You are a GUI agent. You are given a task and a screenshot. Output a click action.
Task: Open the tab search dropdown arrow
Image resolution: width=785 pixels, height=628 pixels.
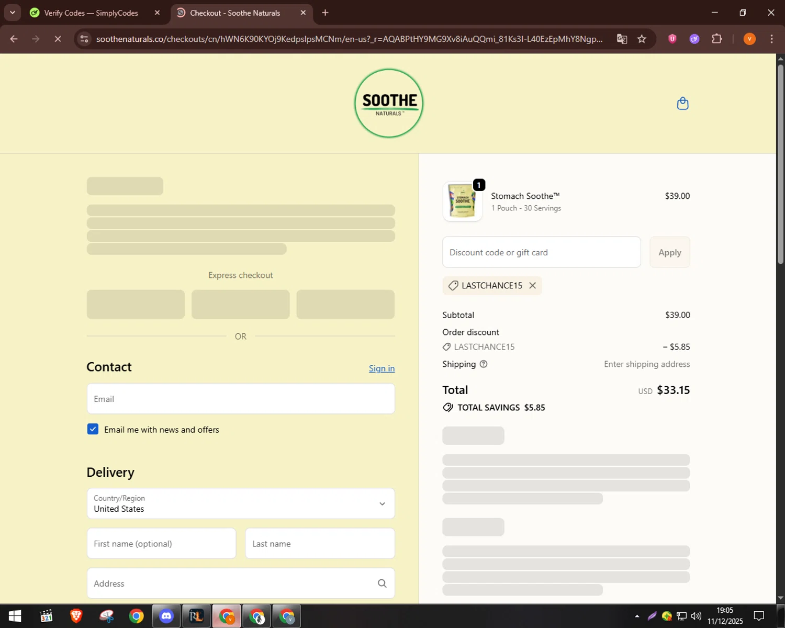click(13, 13)
